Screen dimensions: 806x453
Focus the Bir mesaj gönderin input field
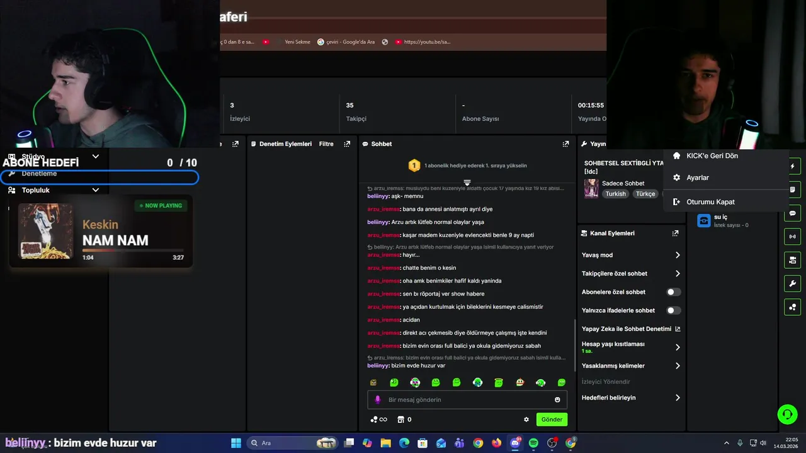[467, 400]
